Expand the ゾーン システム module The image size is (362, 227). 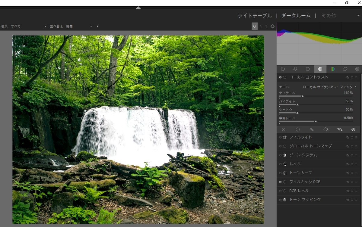point(303,155)
